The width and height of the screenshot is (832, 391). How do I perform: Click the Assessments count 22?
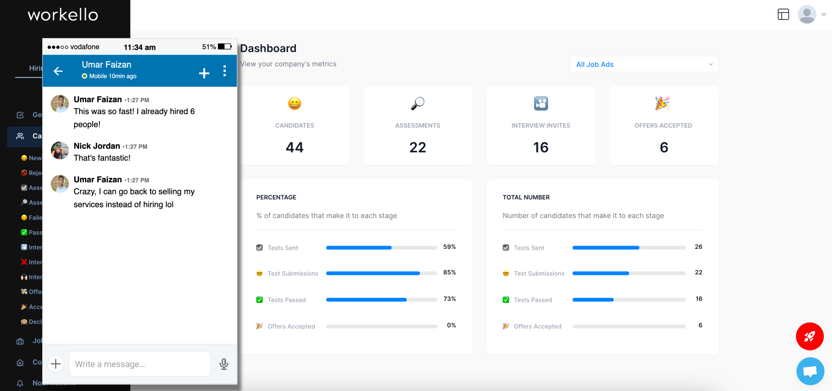click(x=418, y=147)
